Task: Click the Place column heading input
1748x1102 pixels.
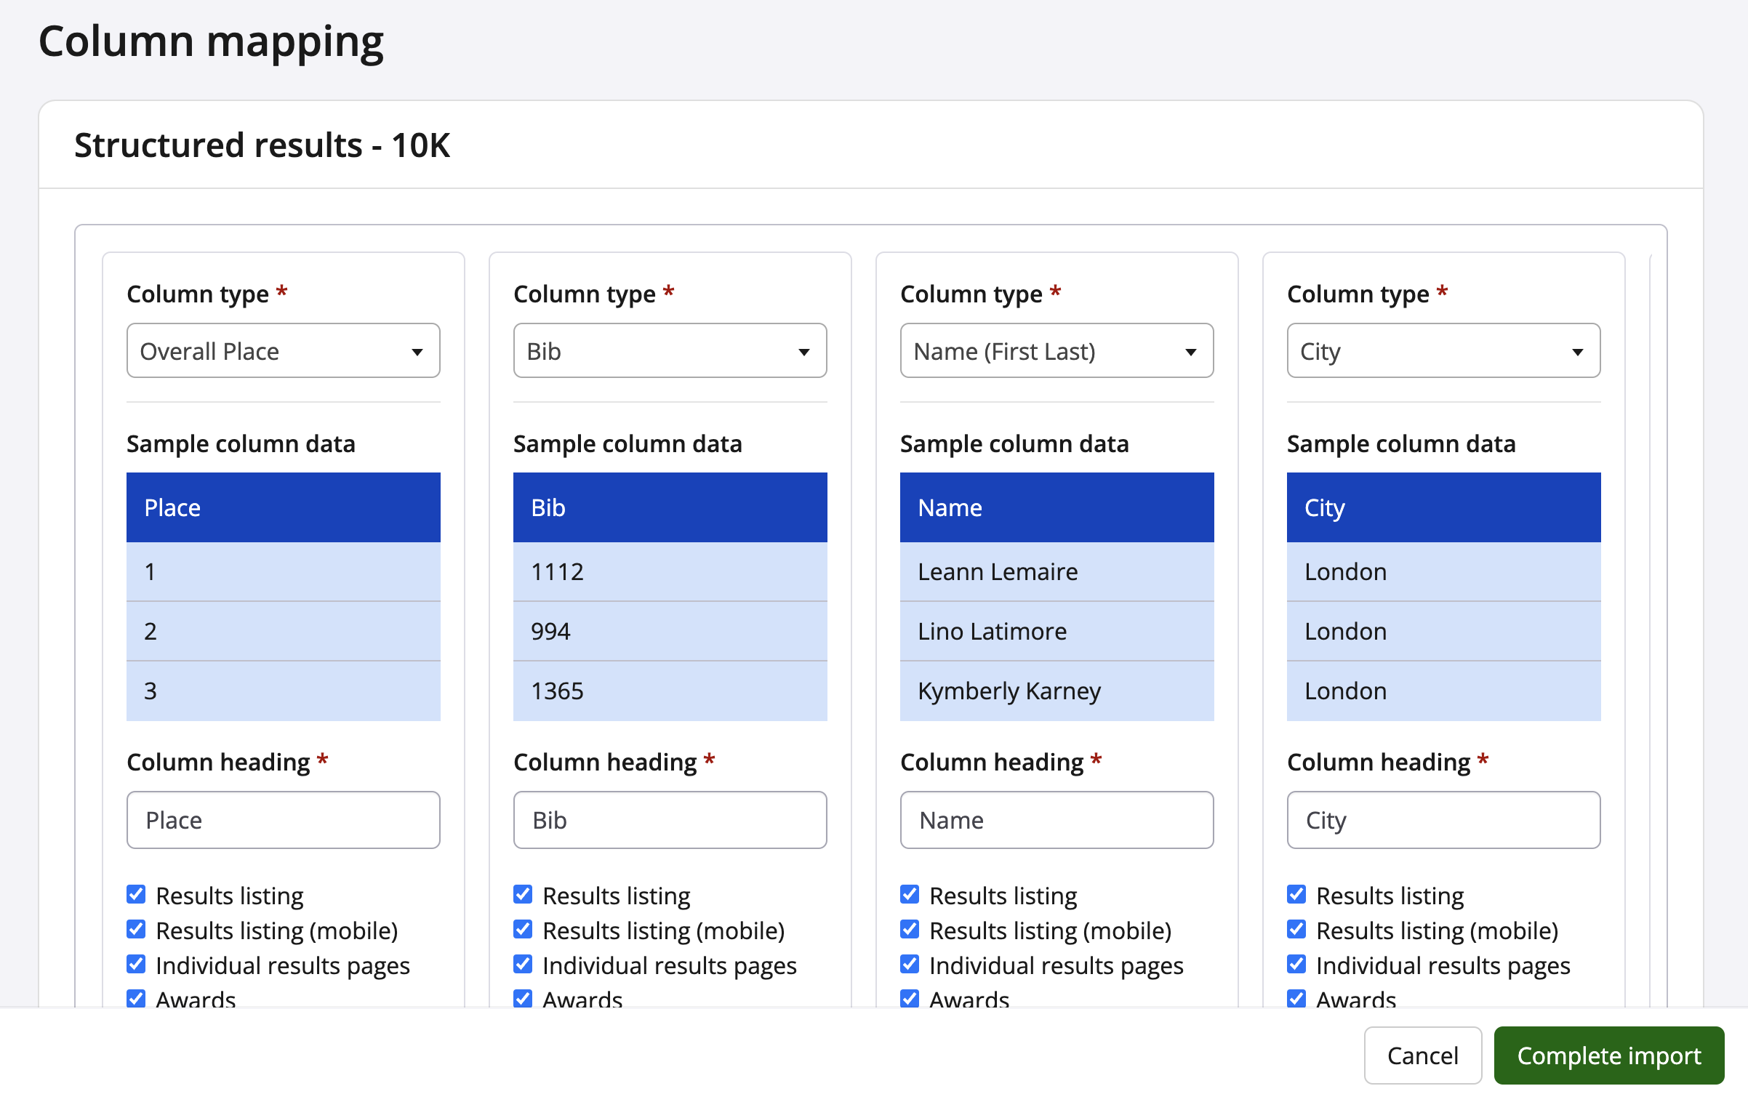Action: click(x=283, y=820)
